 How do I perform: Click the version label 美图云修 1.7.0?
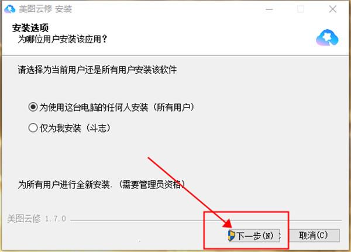[x=36, y=219]
